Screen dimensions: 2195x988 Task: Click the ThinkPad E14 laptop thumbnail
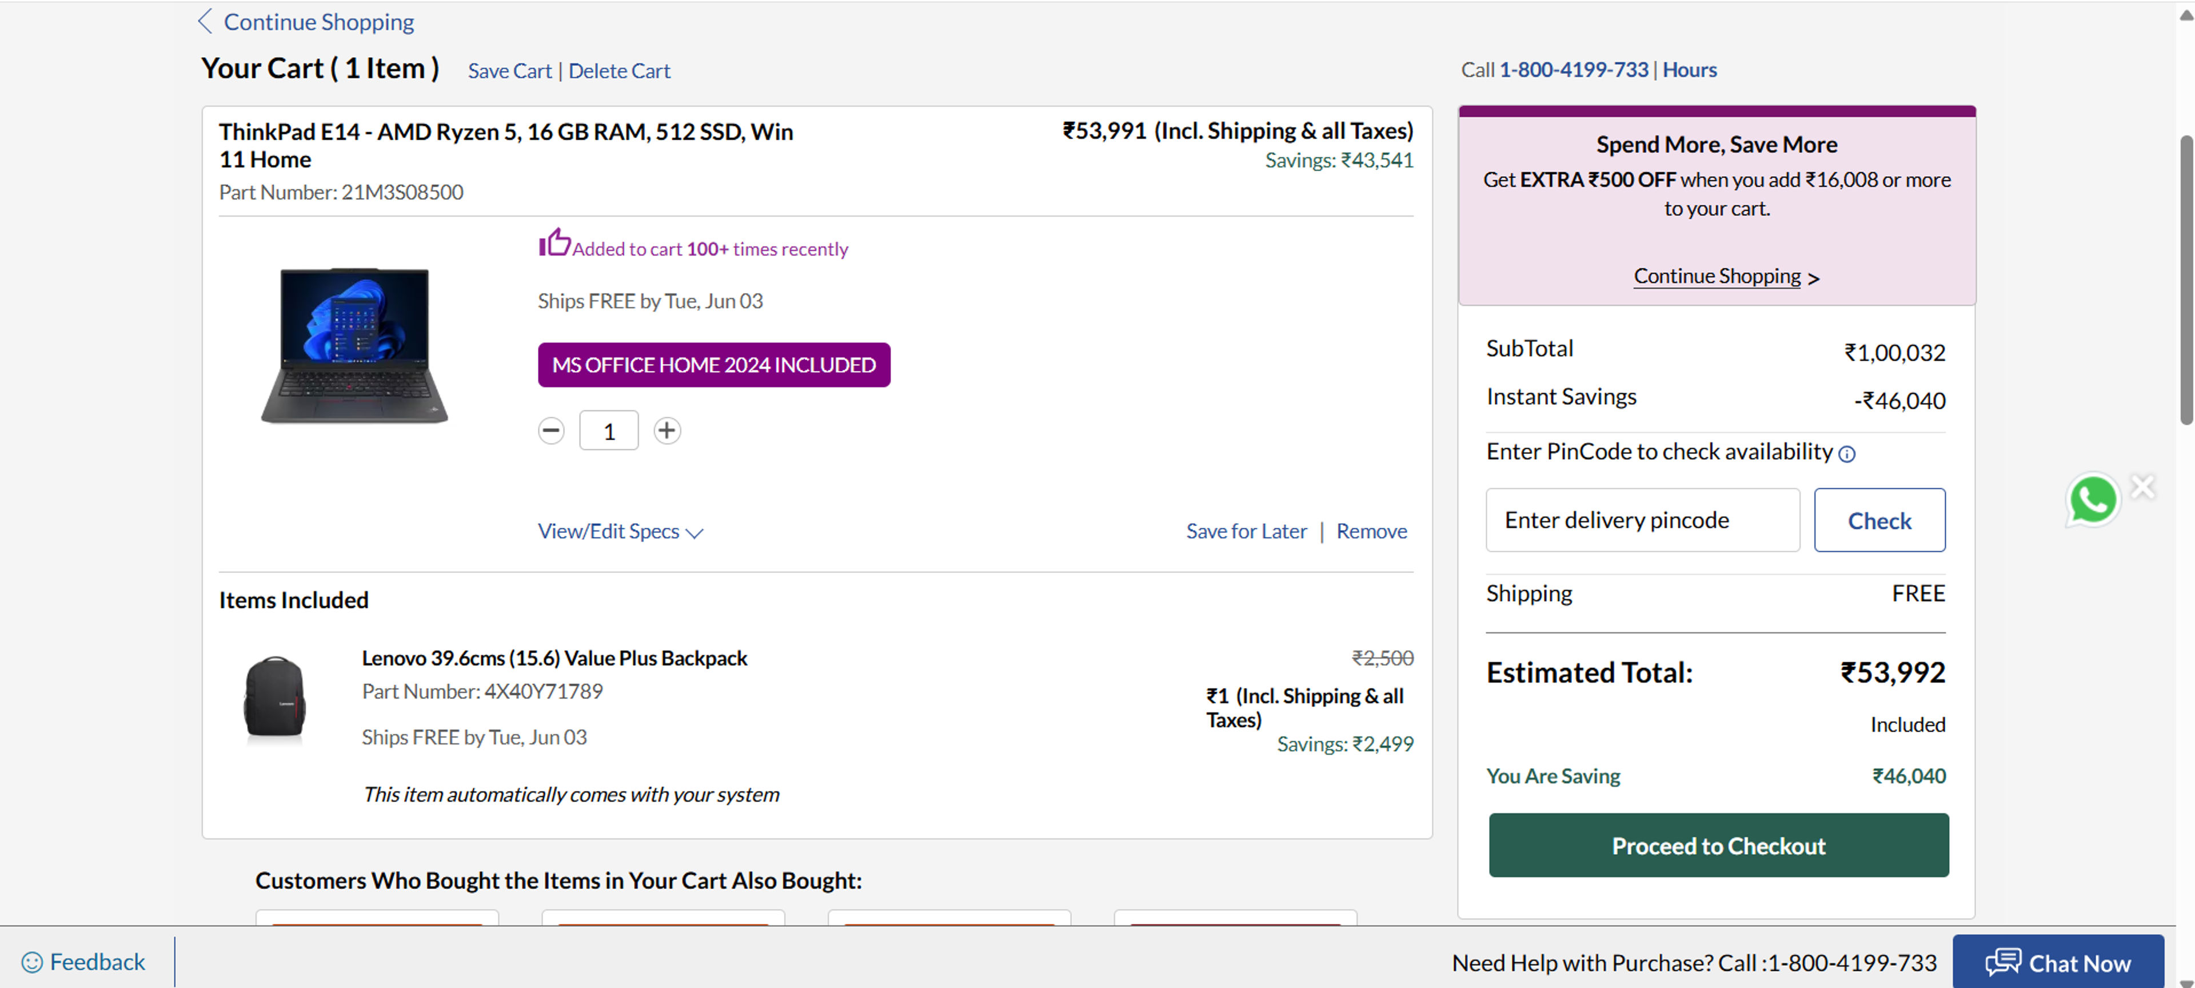click(x=354, y=345)
